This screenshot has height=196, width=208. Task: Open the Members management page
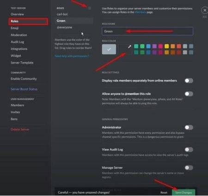tap(18, 105)
